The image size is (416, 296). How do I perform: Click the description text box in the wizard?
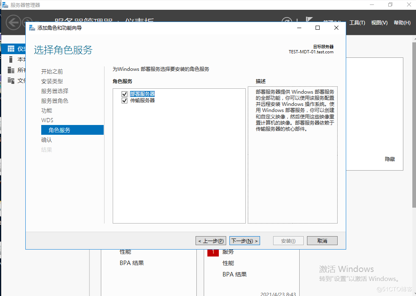coord(293,155)
